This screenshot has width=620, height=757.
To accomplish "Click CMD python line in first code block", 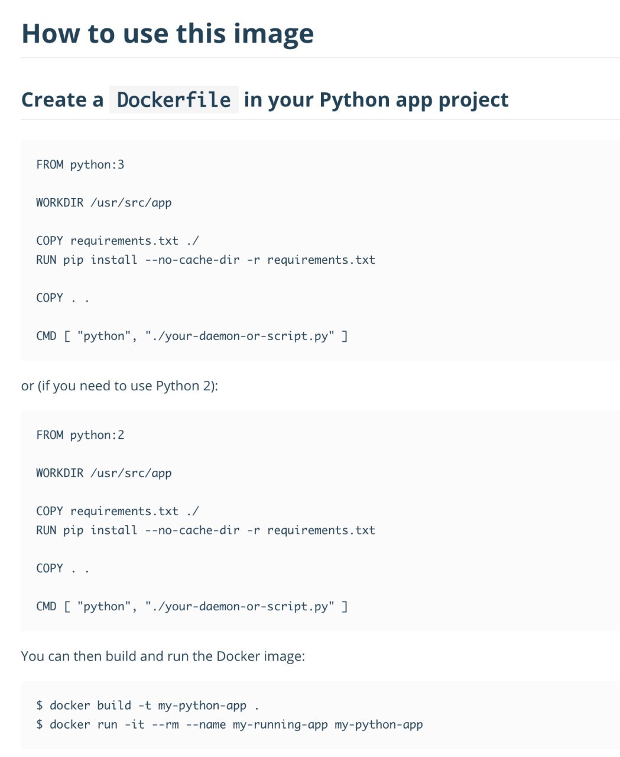I will click(x=192, y=336).
